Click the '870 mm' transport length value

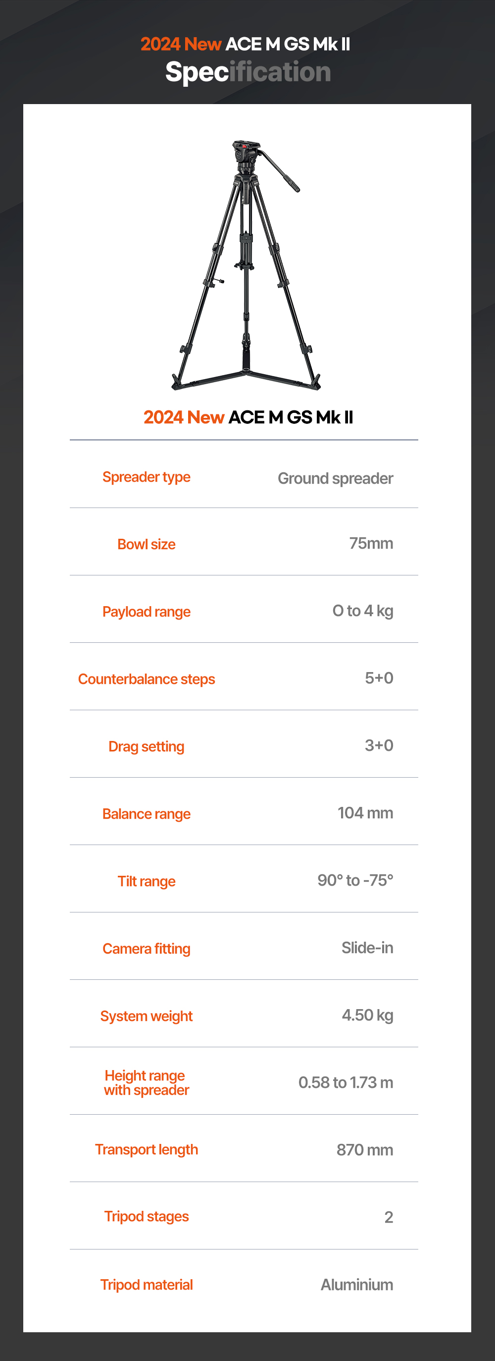pyautogui.click(x=365, y=1150)
